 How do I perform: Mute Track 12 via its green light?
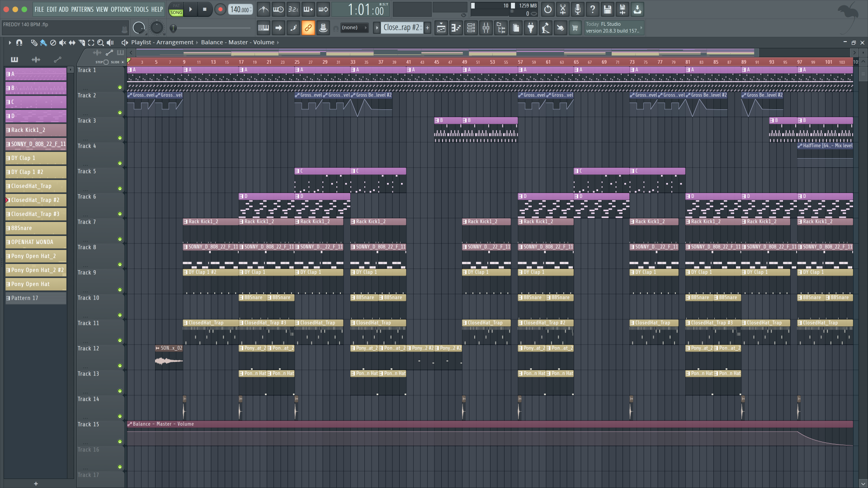pyautogui.click(x=120, y=366)
